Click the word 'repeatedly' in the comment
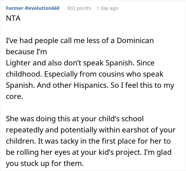The width and height of the screenshot is (186, 171). click(24, 130)
